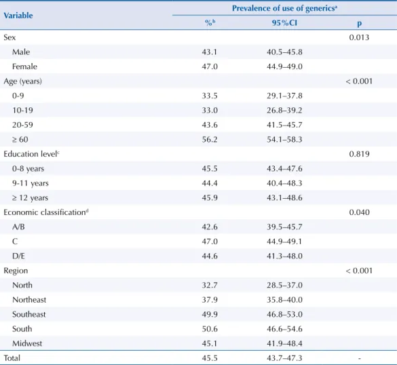Click percentage 56.2 for age ≥ 60

click(210, 140)
